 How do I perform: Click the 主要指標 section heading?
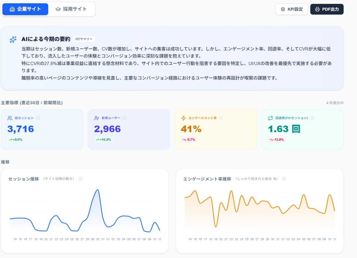coord(32,103)
